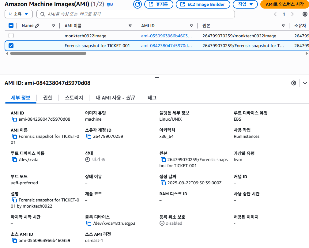309x248 pixels.
Task: Sort by 원본 column arrow
Action: pos(283,26)
